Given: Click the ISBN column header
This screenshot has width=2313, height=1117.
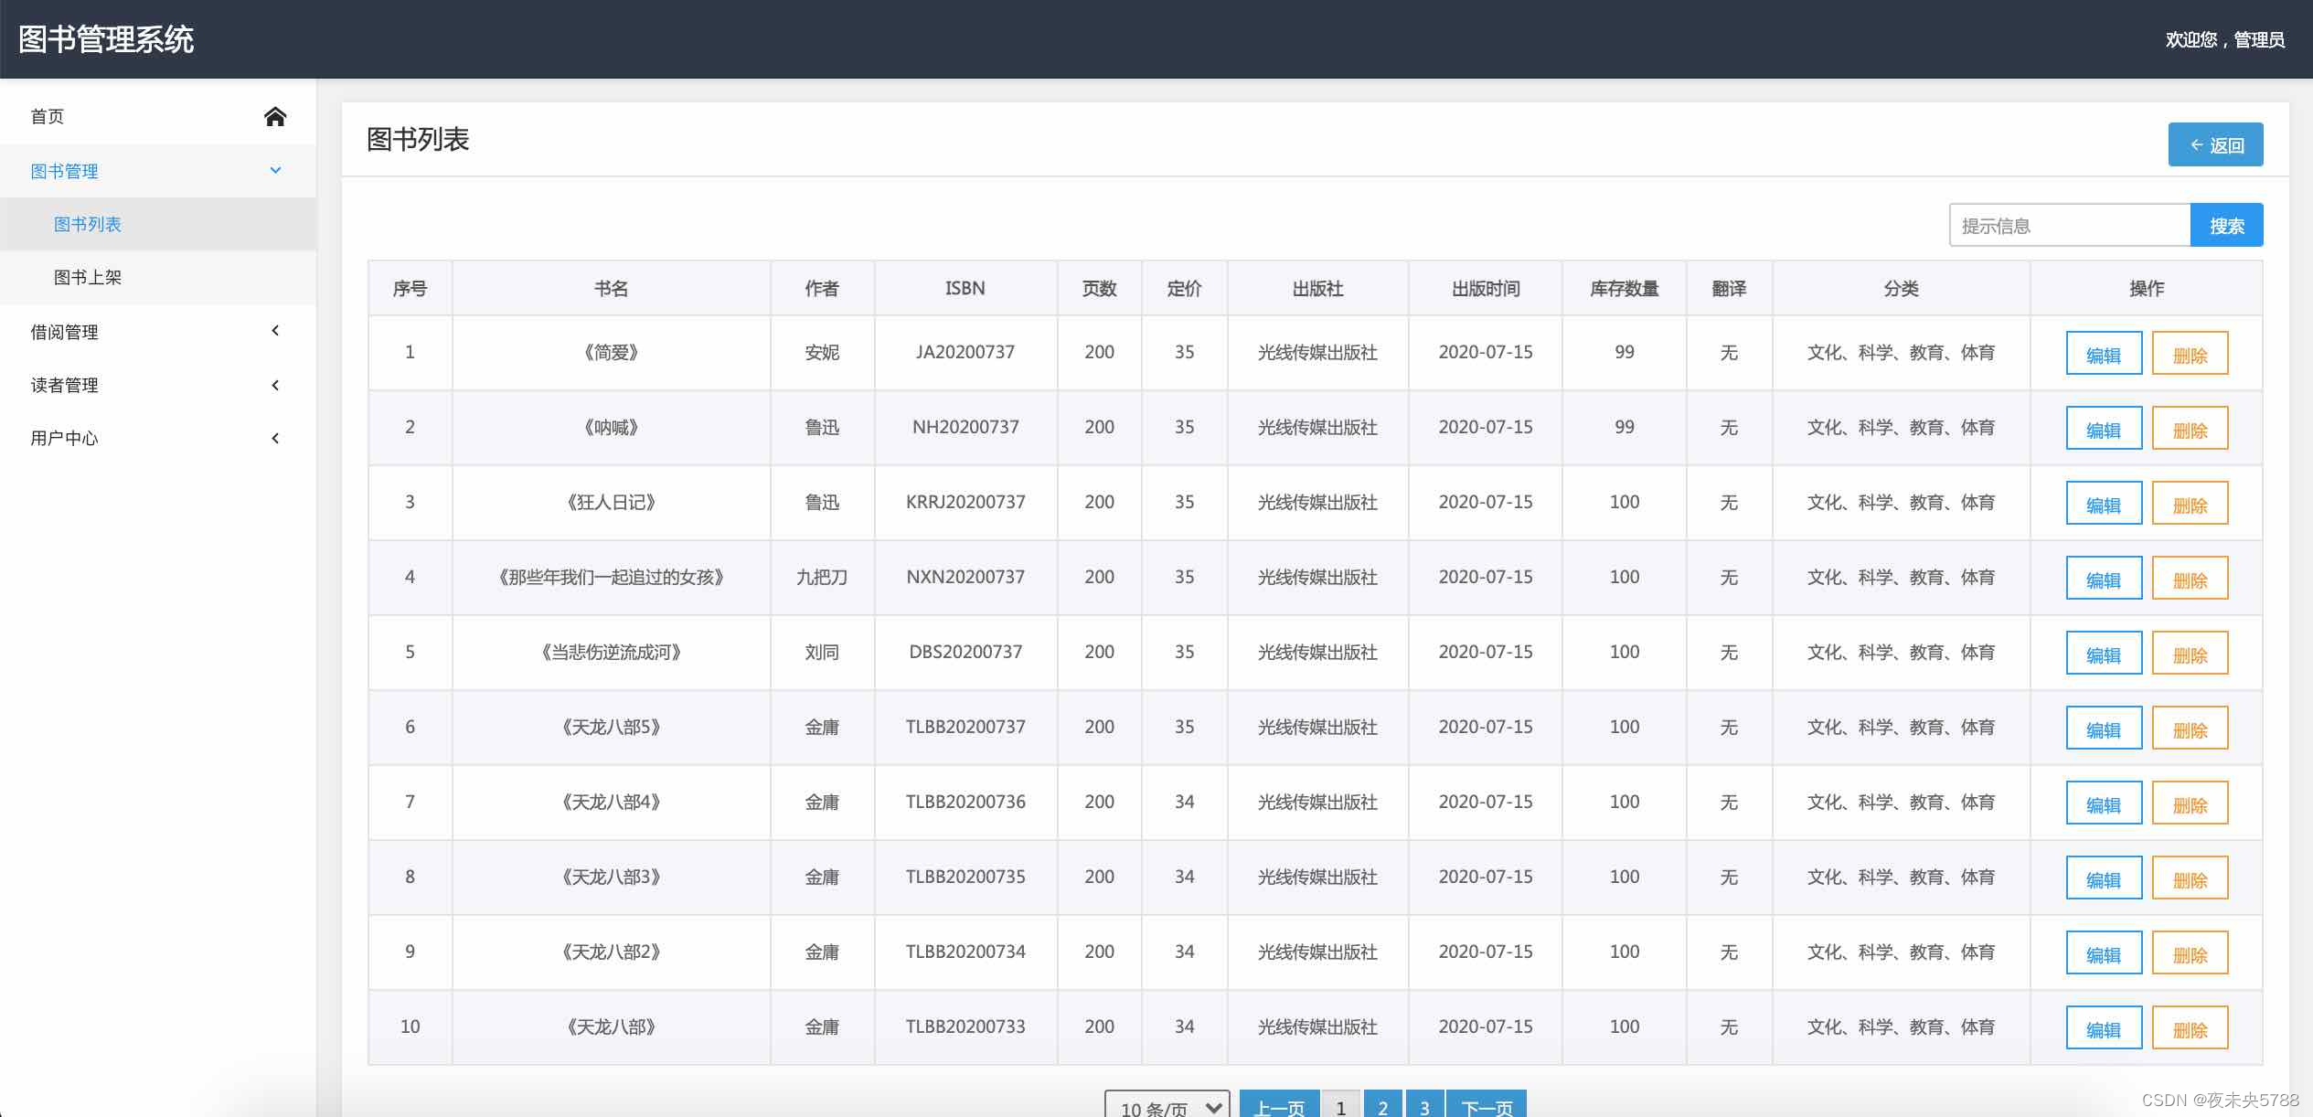Looking at the screenshot, I should (965, 288).
